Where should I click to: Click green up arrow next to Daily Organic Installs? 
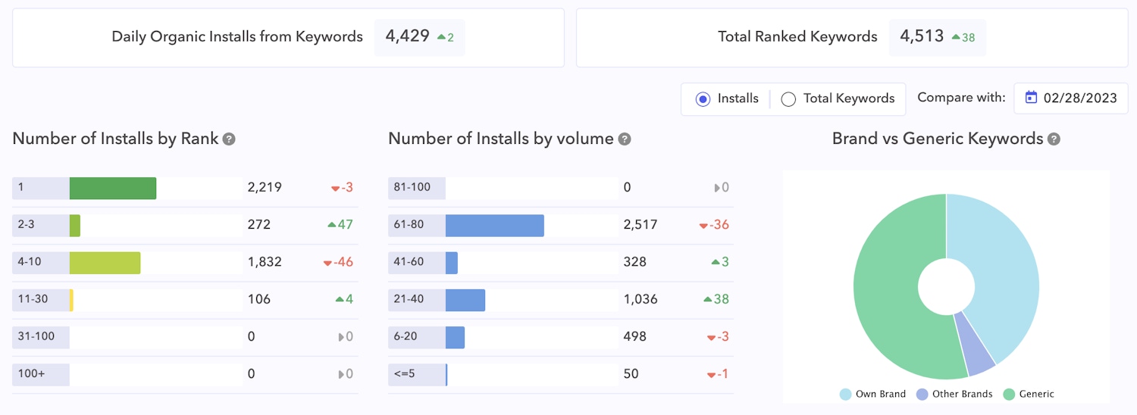pos(440,36)
